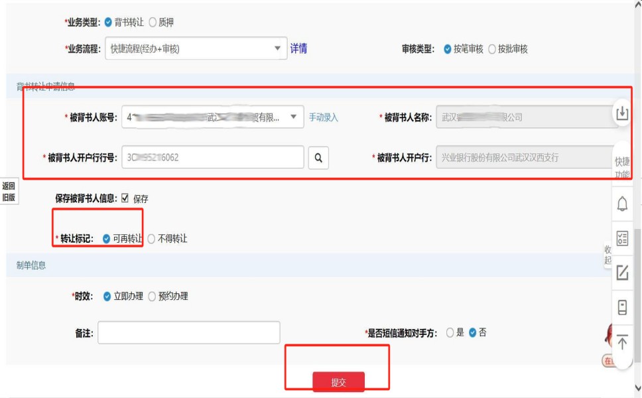Click the 被背书人开户行 field
The width and height of the screenshot is (642, 398).
click(x=526, y=157)
